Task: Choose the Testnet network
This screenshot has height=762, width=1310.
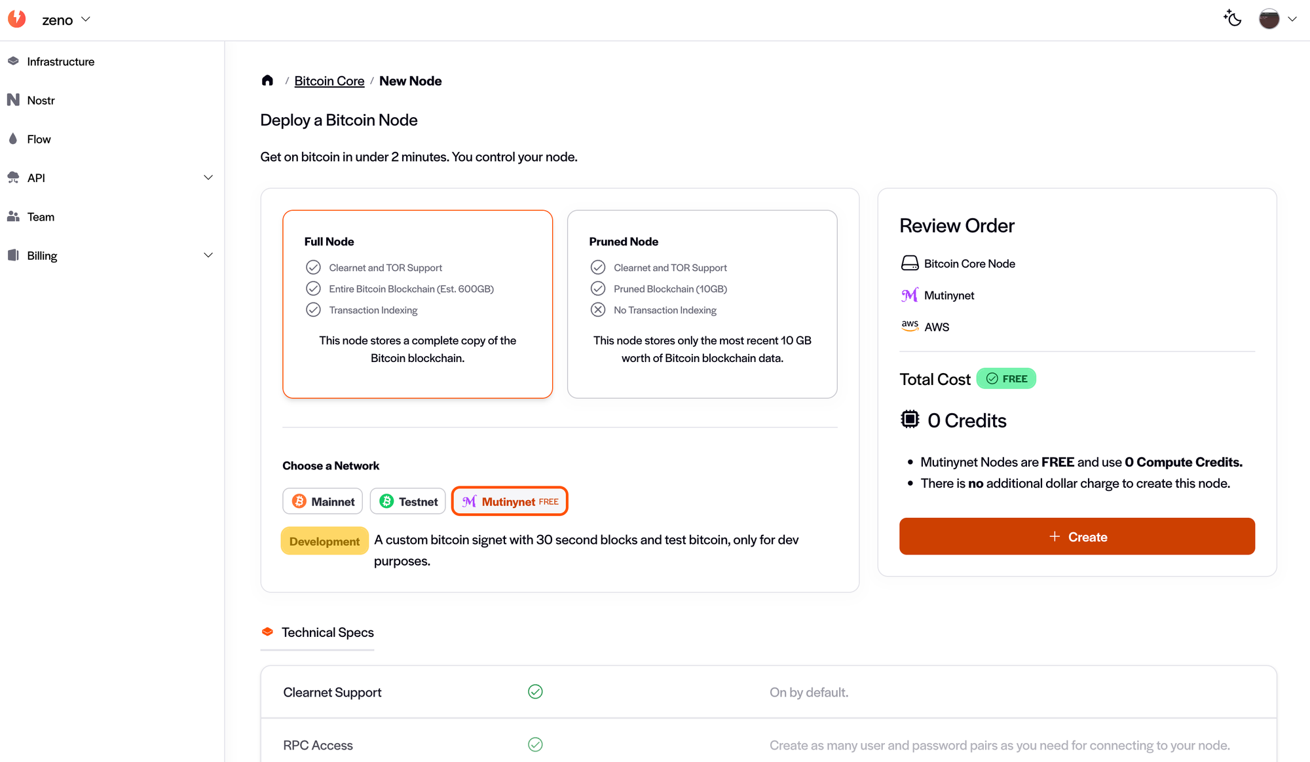Action: click(407, 501)
